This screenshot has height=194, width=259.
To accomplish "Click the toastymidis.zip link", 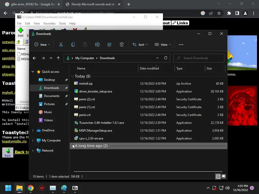I will [14, 141].
